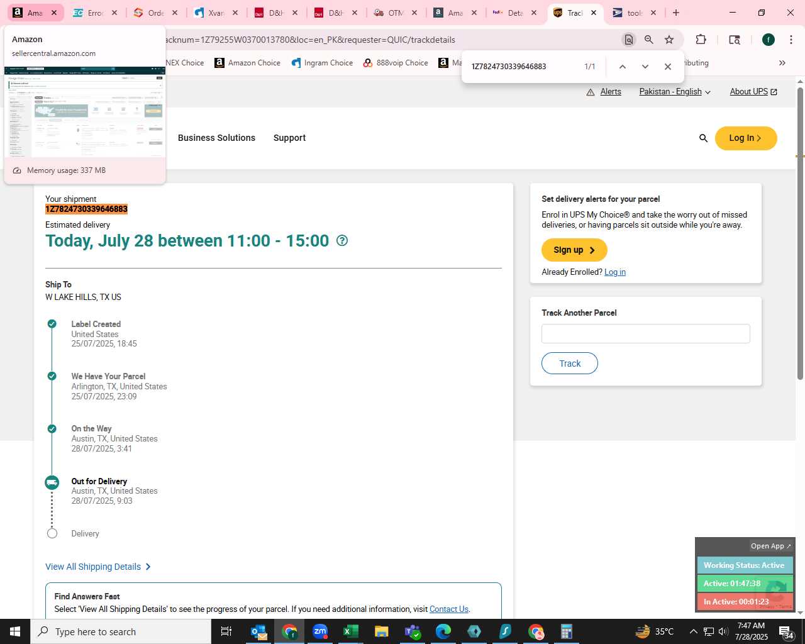Image resolution: width=805 pixels, height=644 pixels.
Task: Open the media control icon in Chrome toolbar
Action: pyautogui.click(x=734, y=40)
